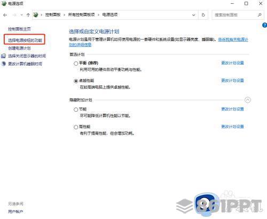
Task: Select the 节能 power plan radio button
Action: click(76, 109)
